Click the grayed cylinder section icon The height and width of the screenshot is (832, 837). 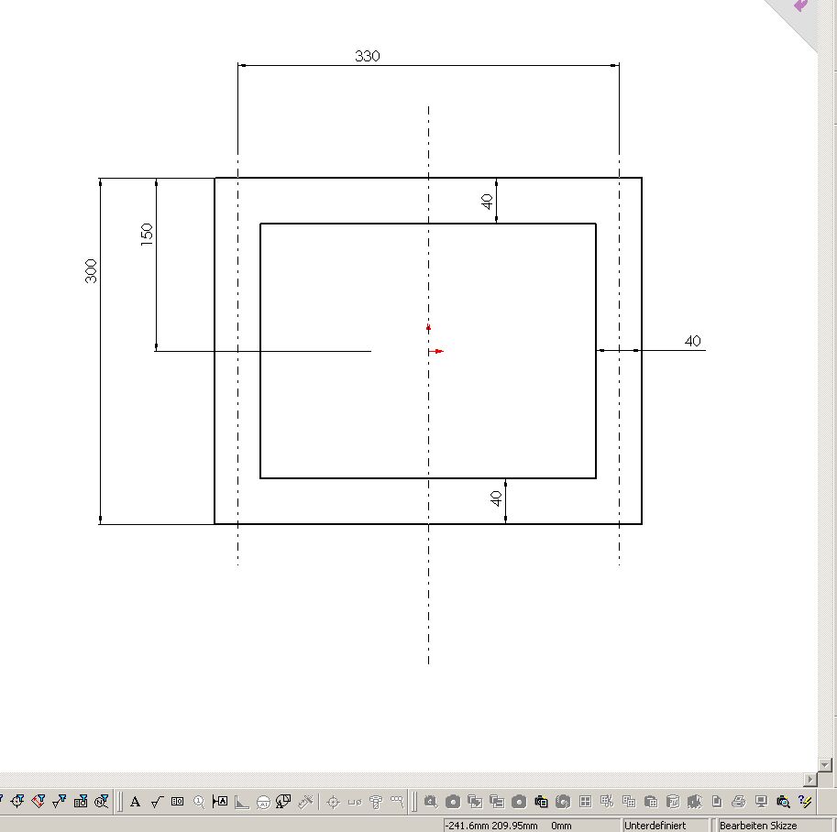tap(673, 802)
